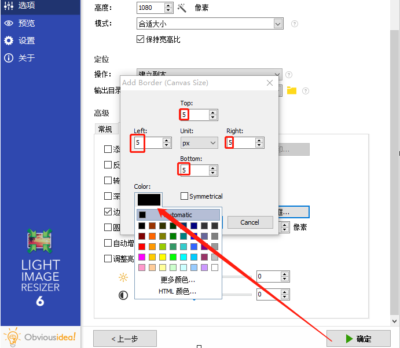Click the magic wand icon next to height

(182, 8)
